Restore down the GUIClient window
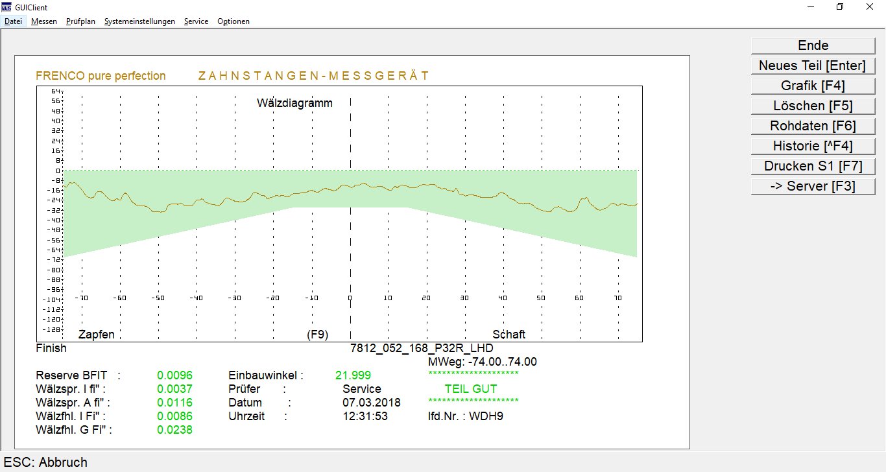The width and height of the screenshot is (886, 472). (840, 7)
